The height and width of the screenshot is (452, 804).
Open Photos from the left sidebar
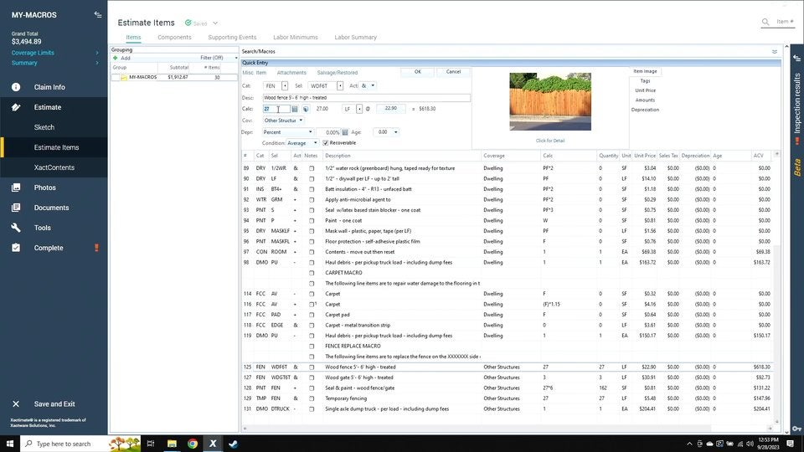pos(44,187)
